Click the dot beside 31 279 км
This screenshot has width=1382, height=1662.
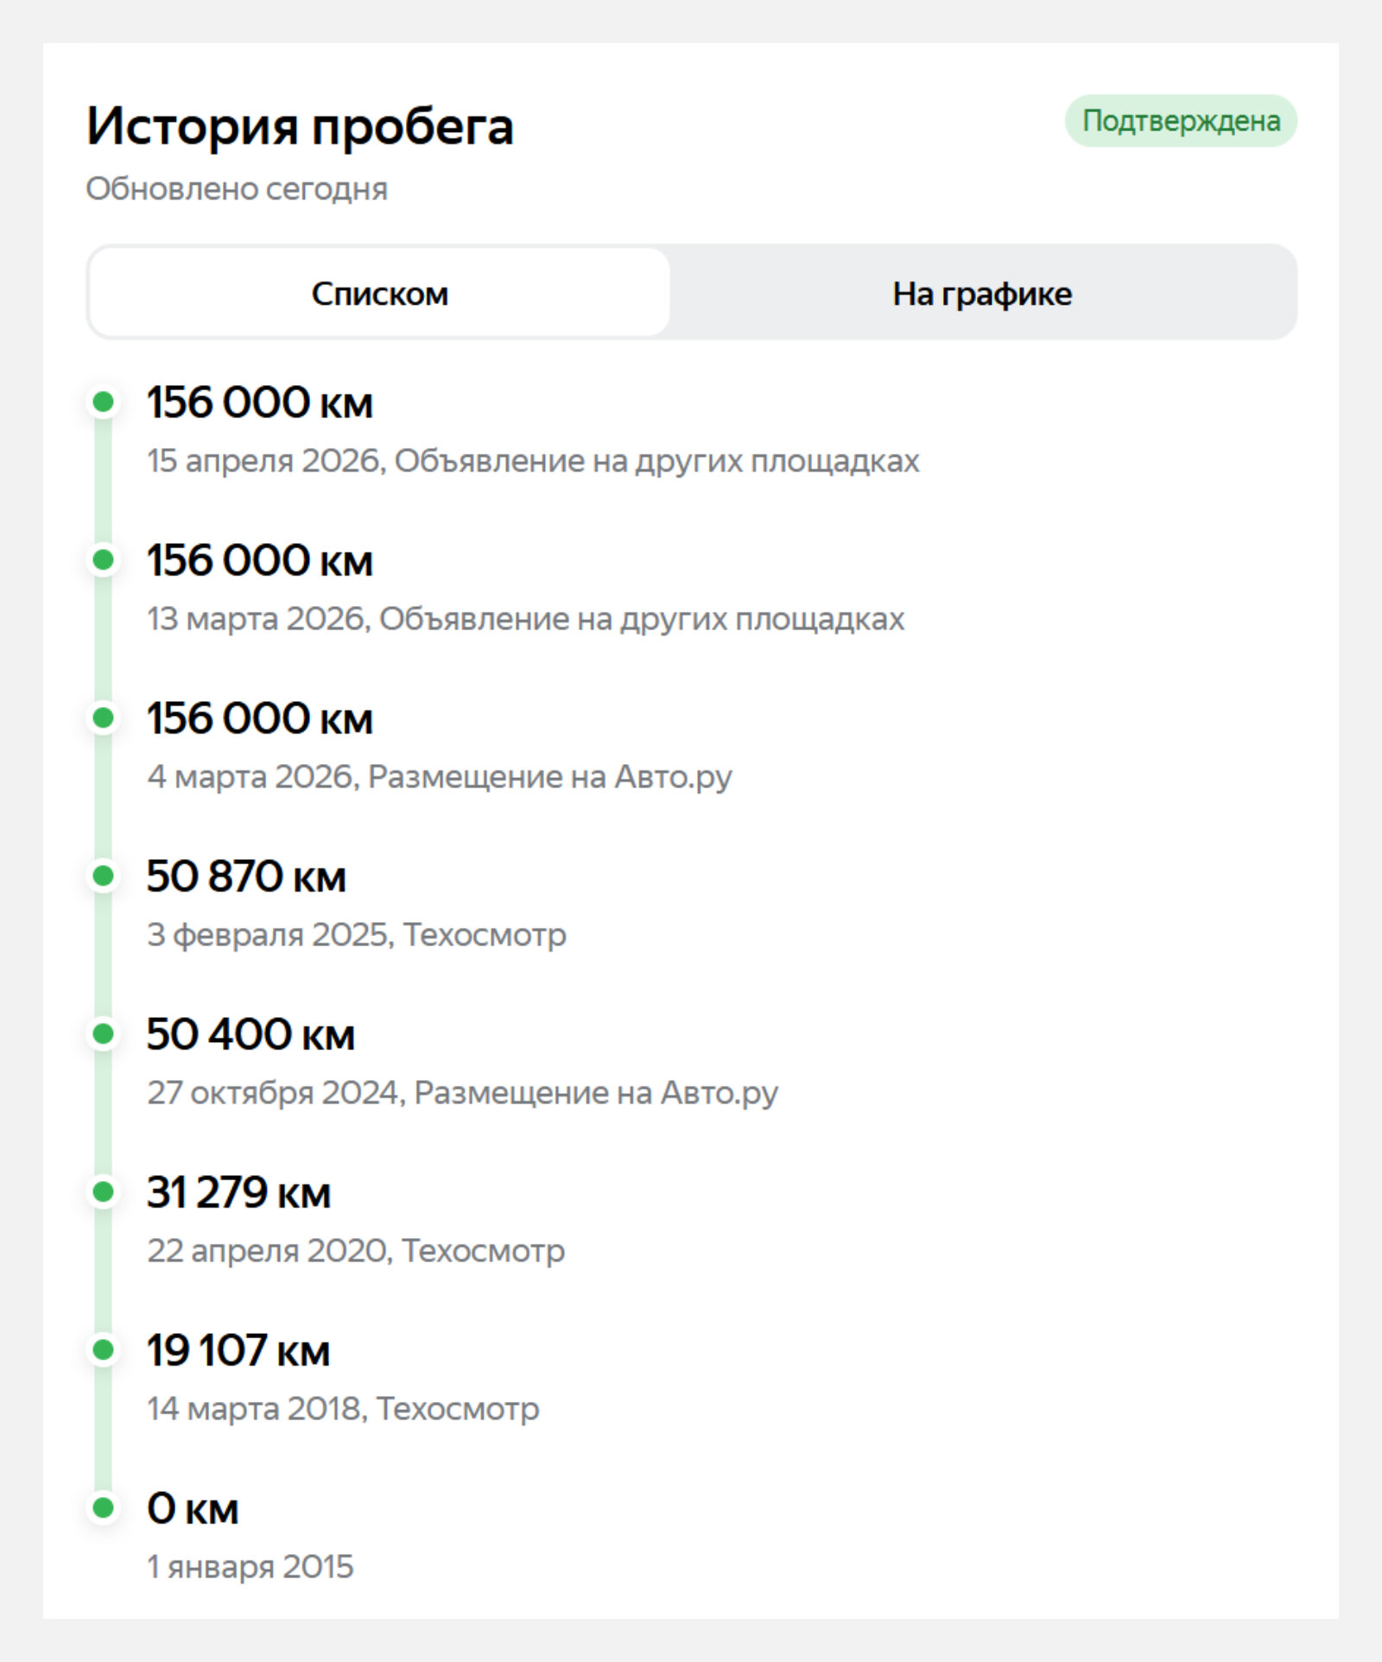(104, 1191)
